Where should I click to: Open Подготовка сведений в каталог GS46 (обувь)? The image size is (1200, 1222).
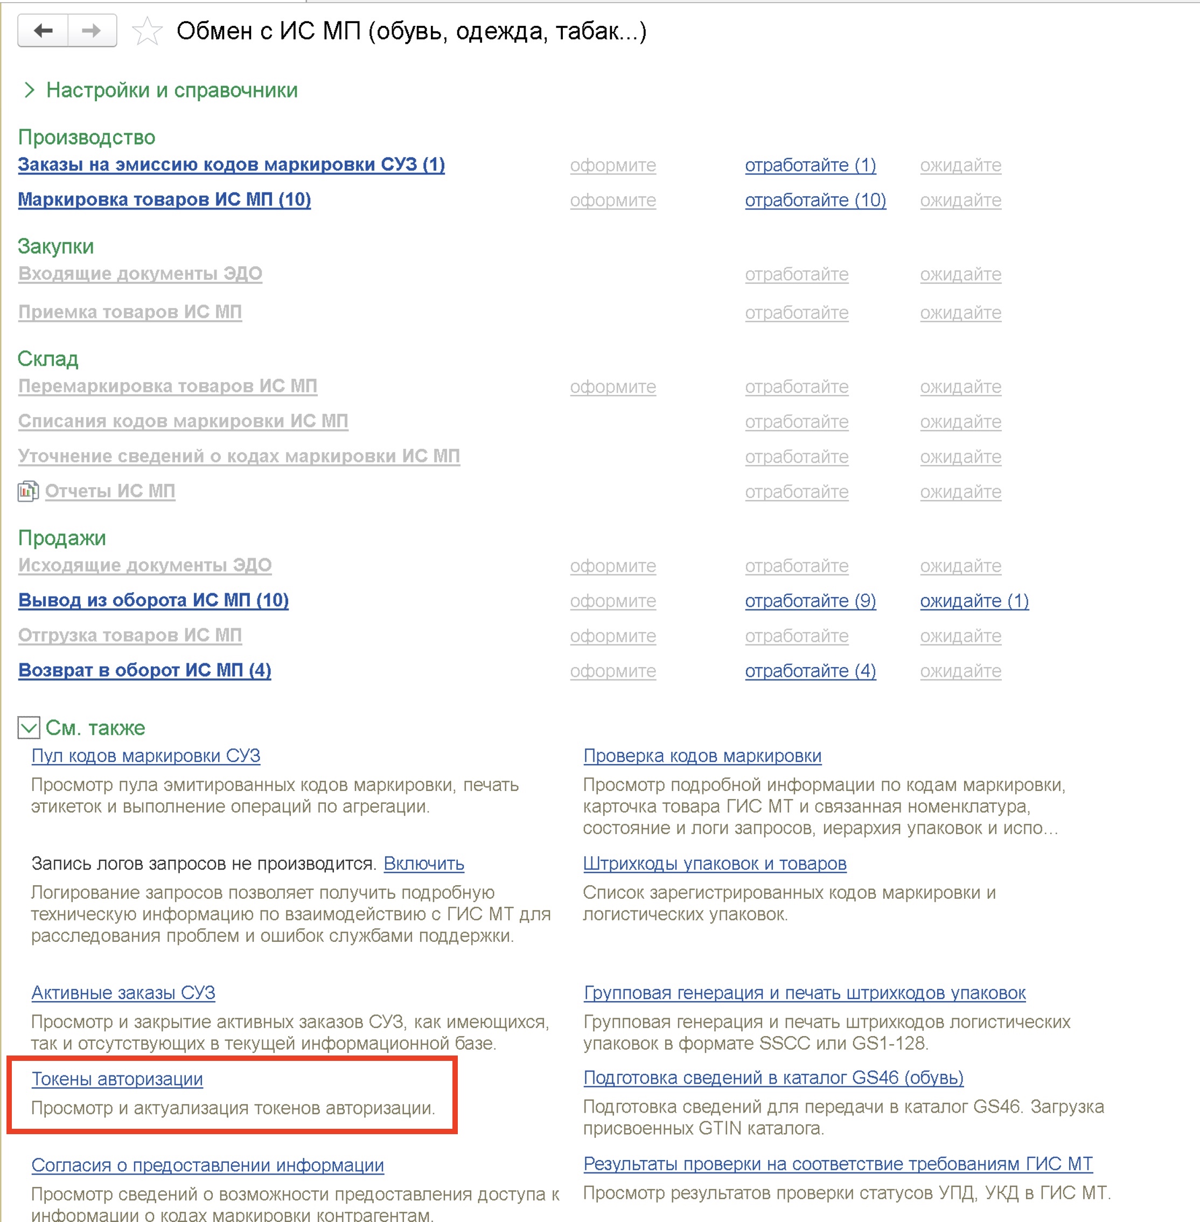click(x=773, y=1078)
